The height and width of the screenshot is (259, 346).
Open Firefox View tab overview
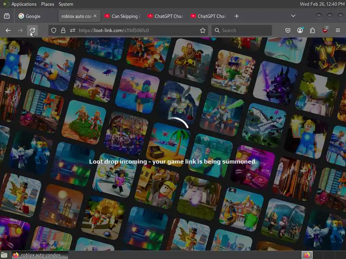tap(7, 16)
